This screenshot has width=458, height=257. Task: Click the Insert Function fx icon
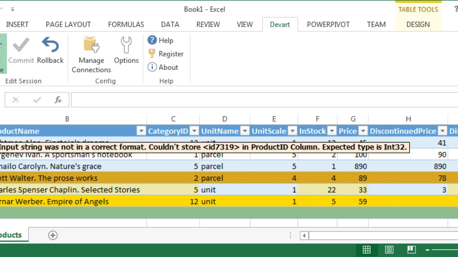pos(58,100)
